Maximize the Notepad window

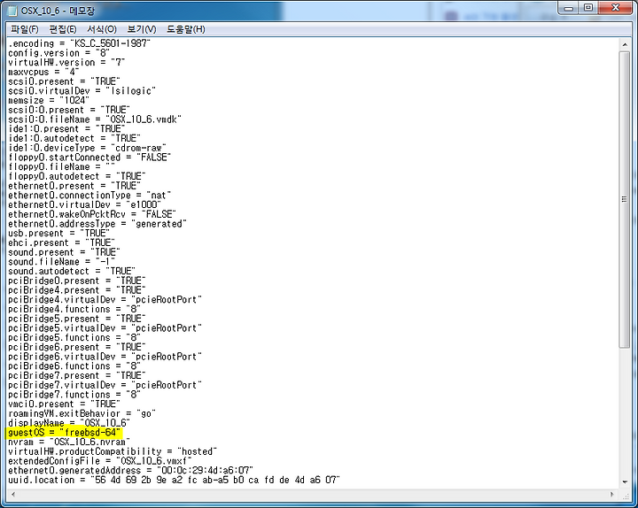tap(588, 8)
